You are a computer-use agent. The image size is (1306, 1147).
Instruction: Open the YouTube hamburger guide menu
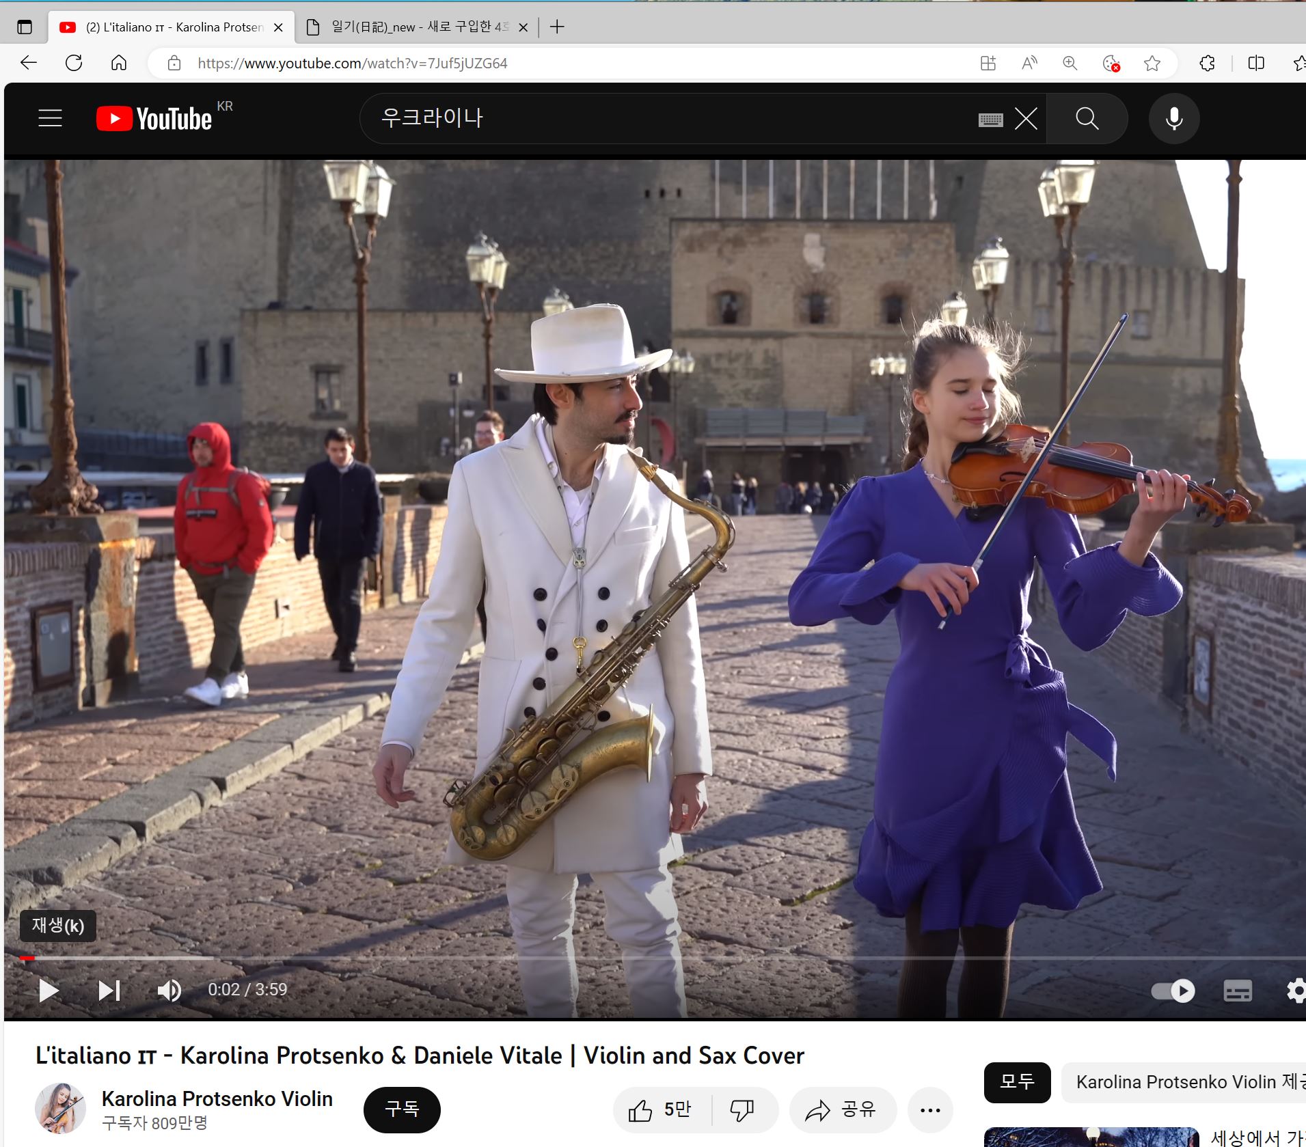[x=50, y=118]
